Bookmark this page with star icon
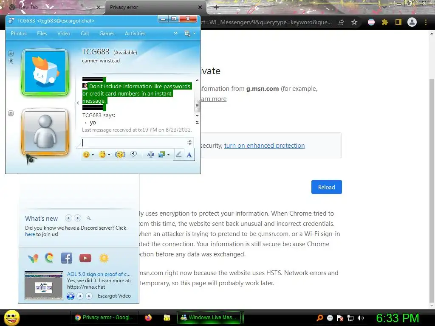Viewport: 435px width, 326px height. point(354,22)
